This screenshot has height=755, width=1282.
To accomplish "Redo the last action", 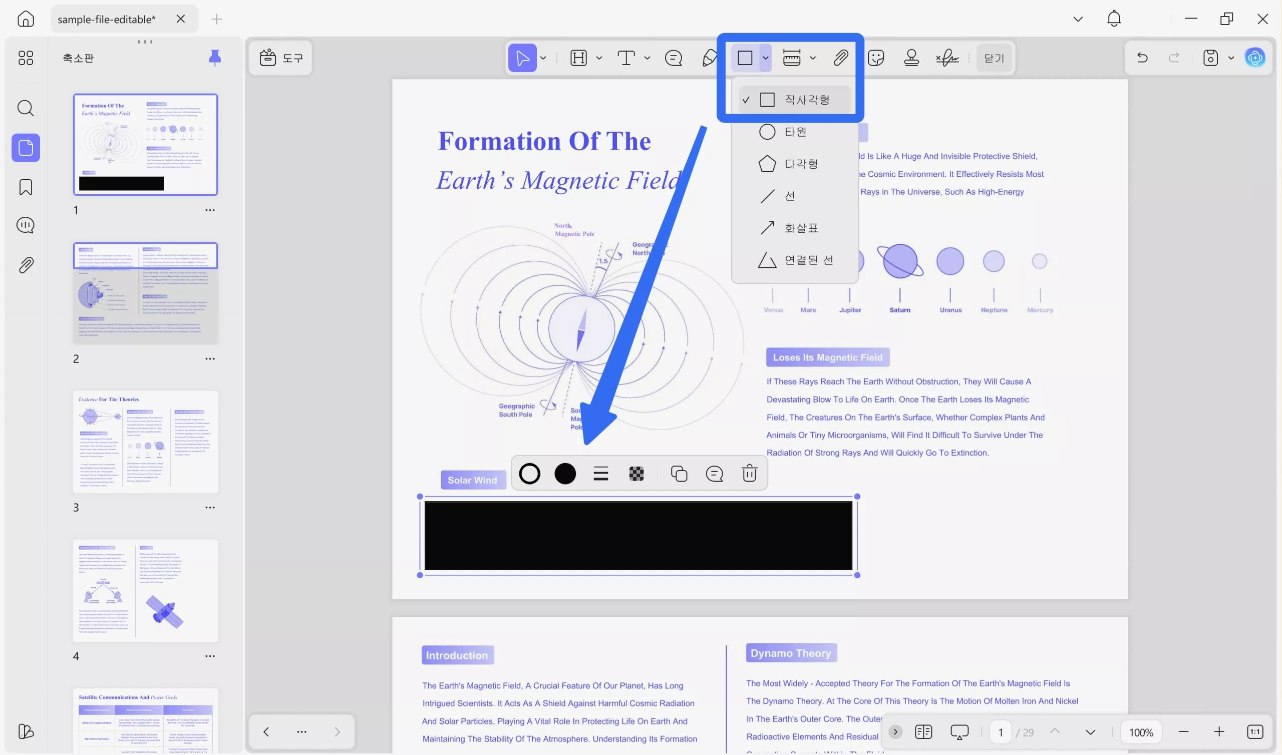I will tap(1174, 58).
